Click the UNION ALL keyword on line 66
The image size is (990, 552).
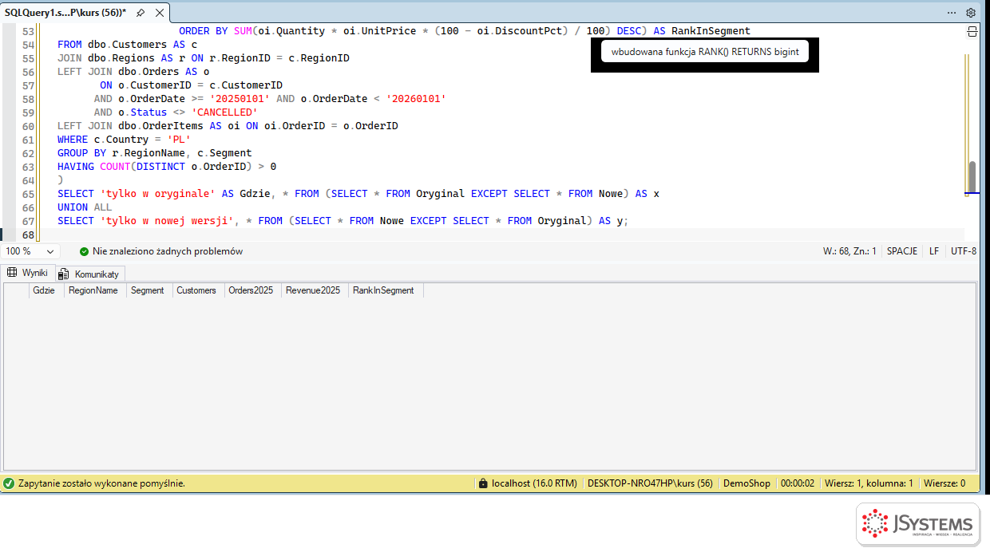[85, 207]
